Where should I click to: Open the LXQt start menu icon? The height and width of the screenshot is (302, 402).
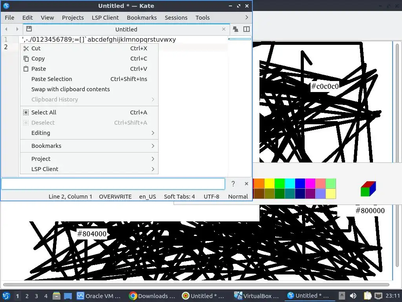6,296
